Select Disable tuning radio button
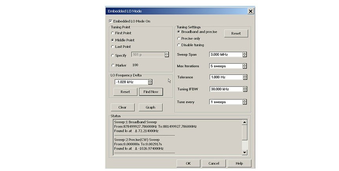This screenshot has height=171, width=339. [179, 45]
